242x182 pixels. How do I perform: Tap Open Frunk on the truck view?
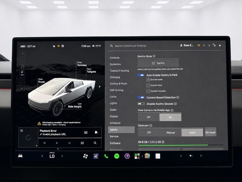[42, 81]
